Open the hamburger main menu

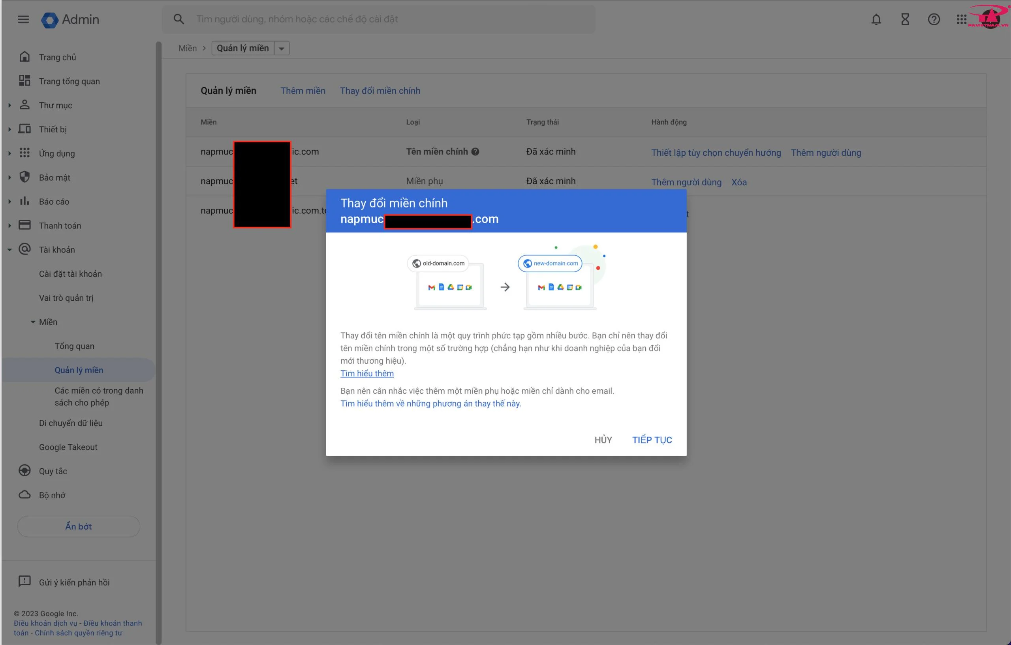point(23,19)
